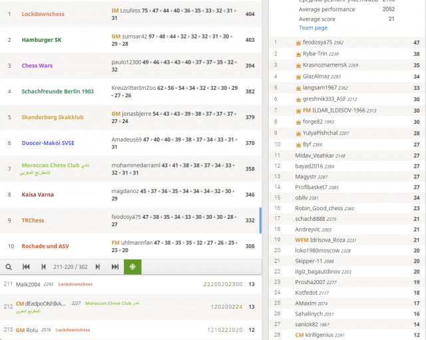426x340 pixels.
Task: Click Lockdownchess tag next to Rolu
Action: pyautogui.click(x=73, y=329)
